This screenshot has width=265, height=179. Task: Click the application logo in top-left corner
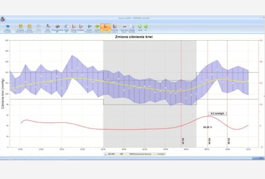pos(3,19)
